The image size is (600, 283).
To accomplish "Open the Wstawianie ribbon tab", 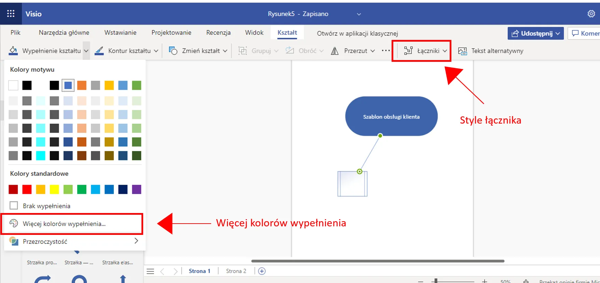I will click(x=120, y=32).
